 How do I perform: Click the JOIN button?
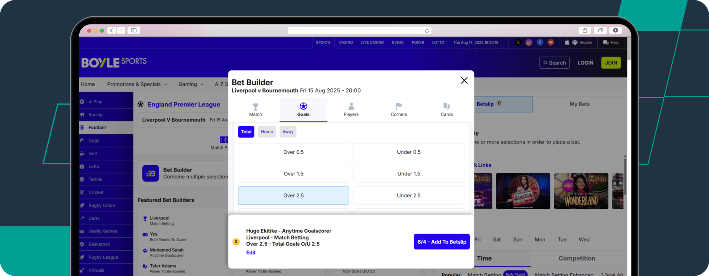(611, 63)
